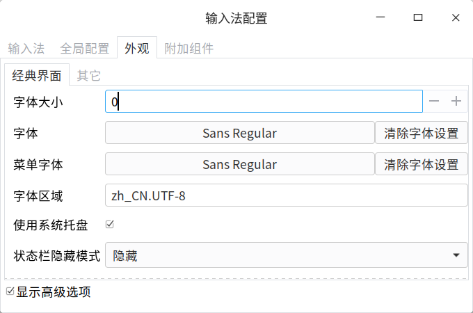Increase font size with plus button
This screenshot has height=313, width=473.
456,102
